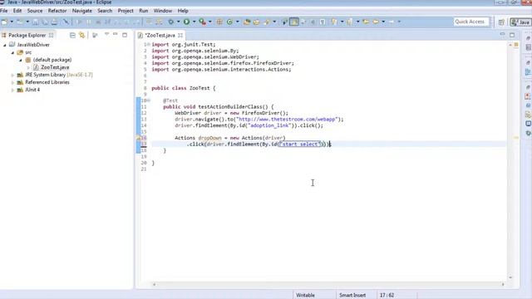This screenshot has width=532, height=299.
Task: Open the External Tools dropdown arrow
Action: click(x=210, y=22)
